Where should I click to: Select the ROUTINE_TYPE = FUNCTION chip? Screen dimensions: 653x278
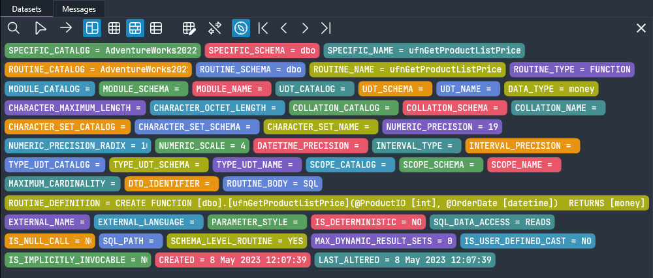pos(572,69)
